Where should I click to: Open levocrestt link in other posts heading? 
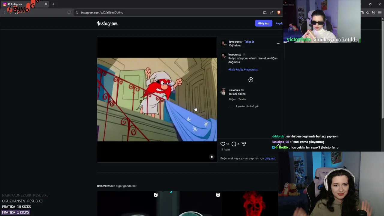(103, 186)
